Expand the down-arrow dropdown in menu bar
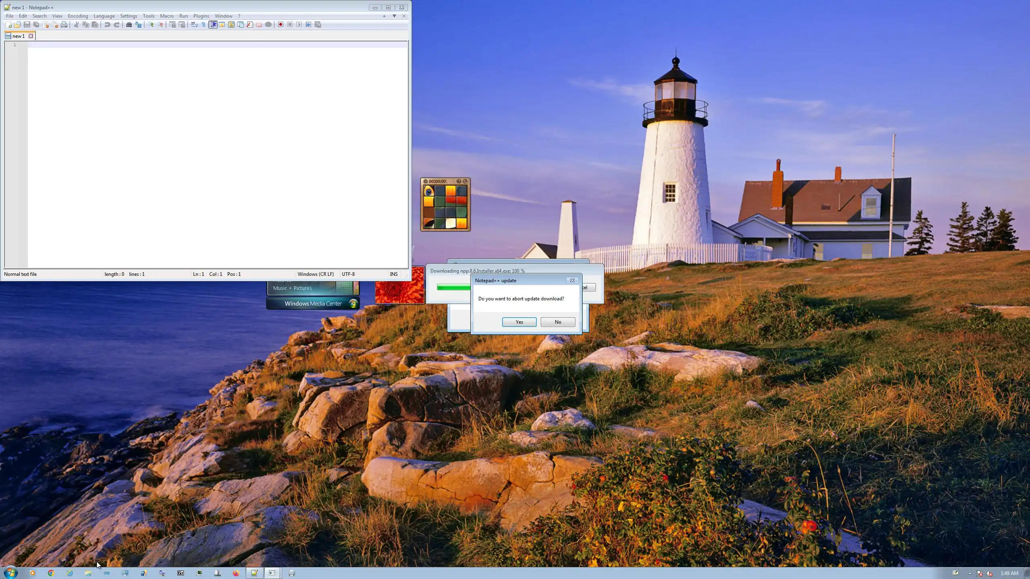Screen dimensions: 1030x579 [394, 16]
